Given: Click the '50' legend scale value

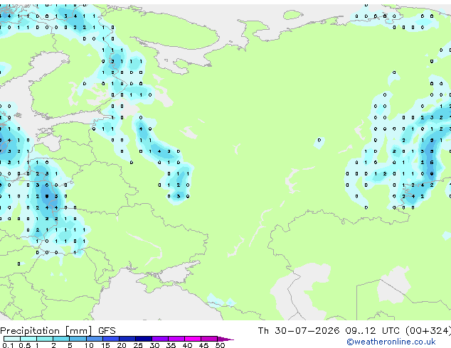Looking at the screenshot, I should [220, 345].
